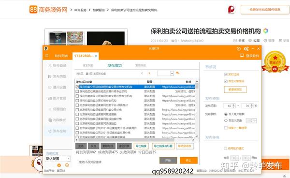This screenshot has height=178, width=290.
Task: Open 图片管理 in the sidebar
Action: [57, 98]
